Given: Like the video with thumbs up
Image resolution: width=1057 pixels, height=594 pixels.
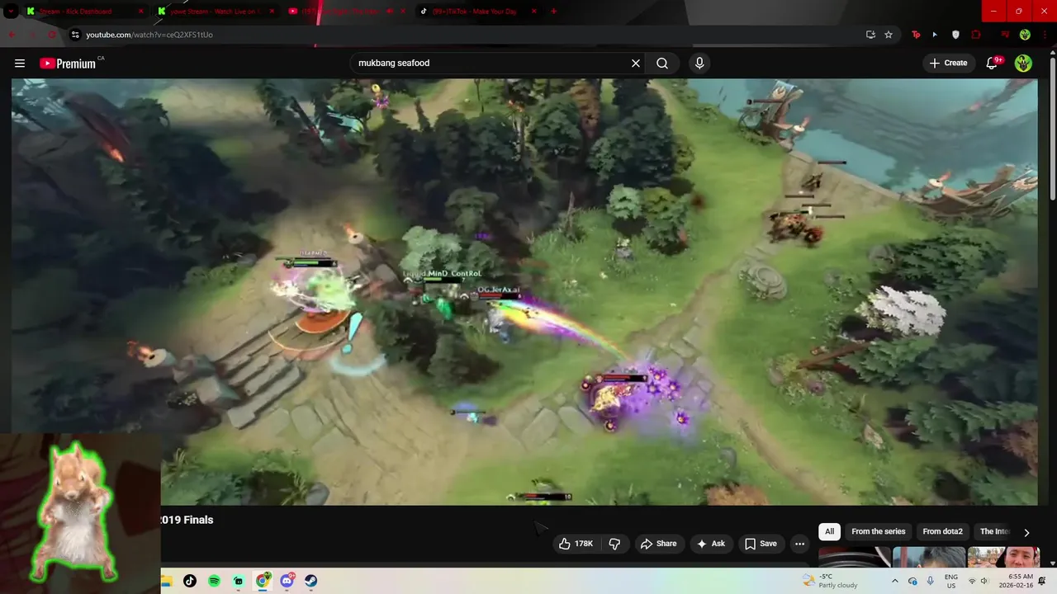Looking at the screenshot, I should click(576, 544).
